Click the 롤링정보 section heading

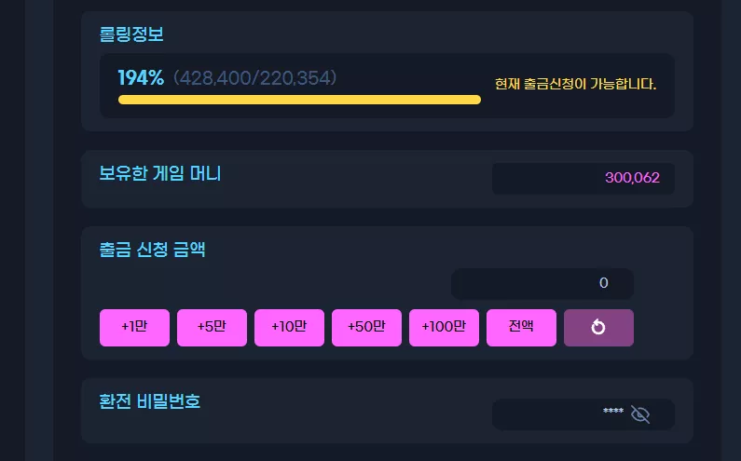[x=131, y=34]
